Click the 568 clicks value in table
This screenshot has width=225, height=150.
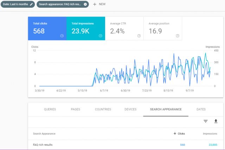click(x=182, y=145)
